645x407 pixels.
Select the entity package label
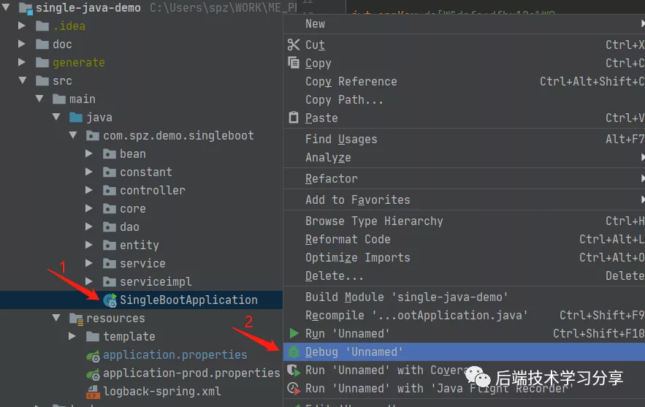(x=139, y=246)
